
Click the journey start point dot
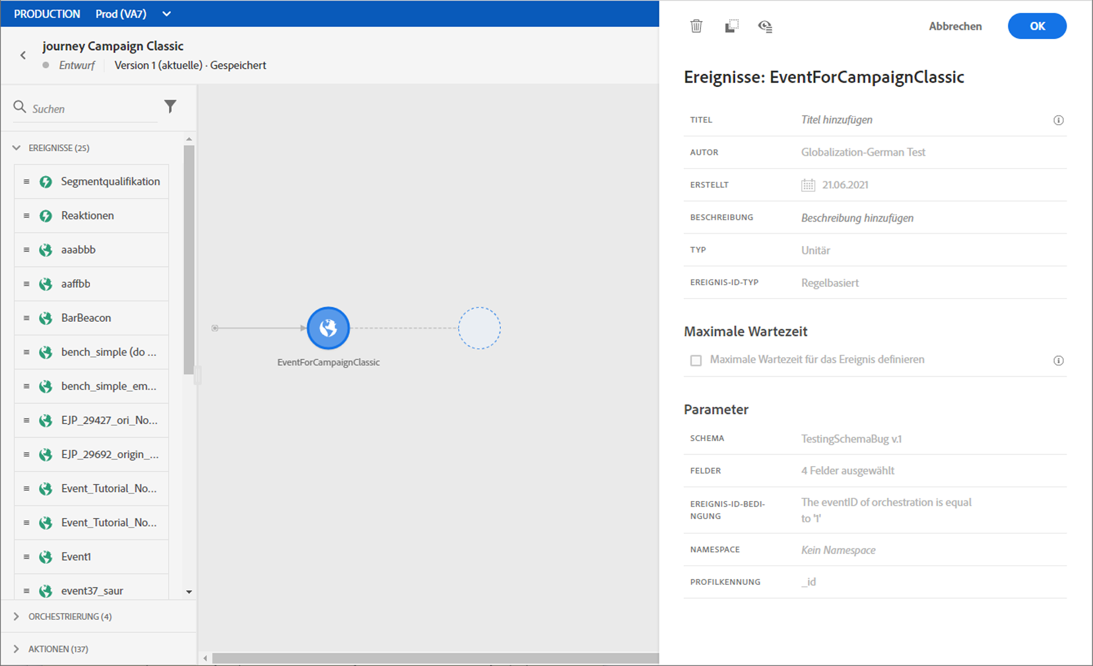(x=215, y=328)
